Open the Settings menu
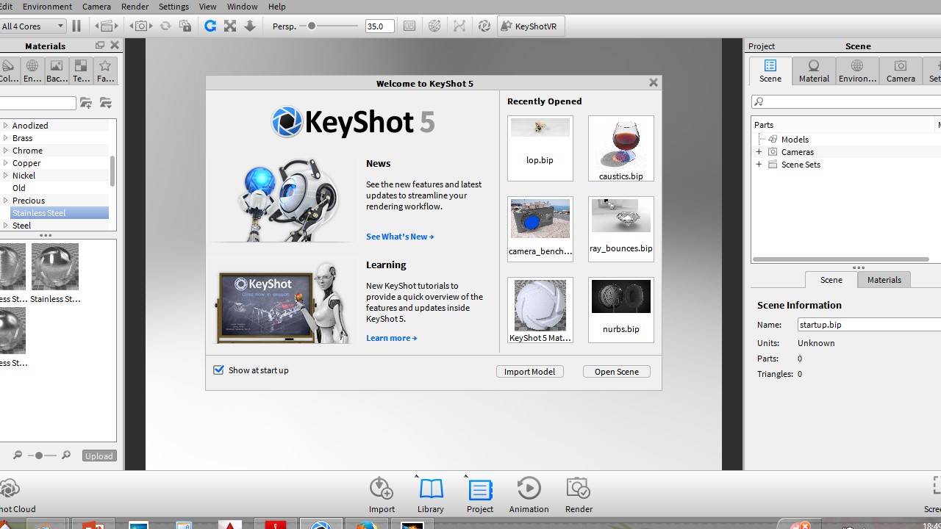The height and width of the screenshot is (529, 941). click(x=173, y=7)
